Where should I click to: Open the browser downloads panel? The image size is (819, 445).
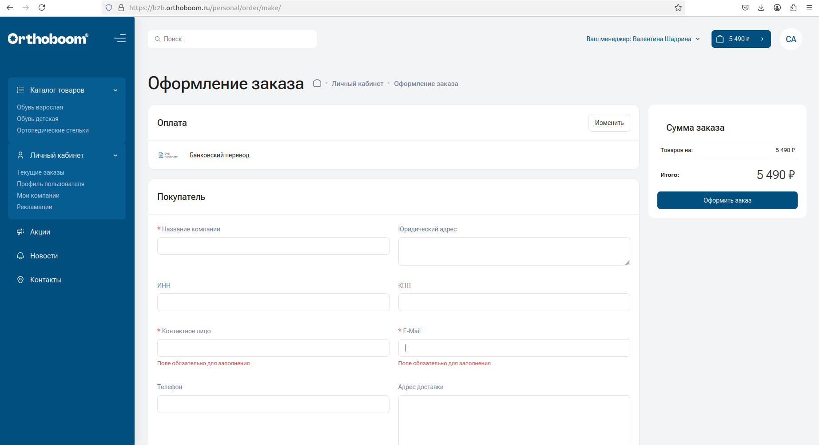tap(761, 8)
